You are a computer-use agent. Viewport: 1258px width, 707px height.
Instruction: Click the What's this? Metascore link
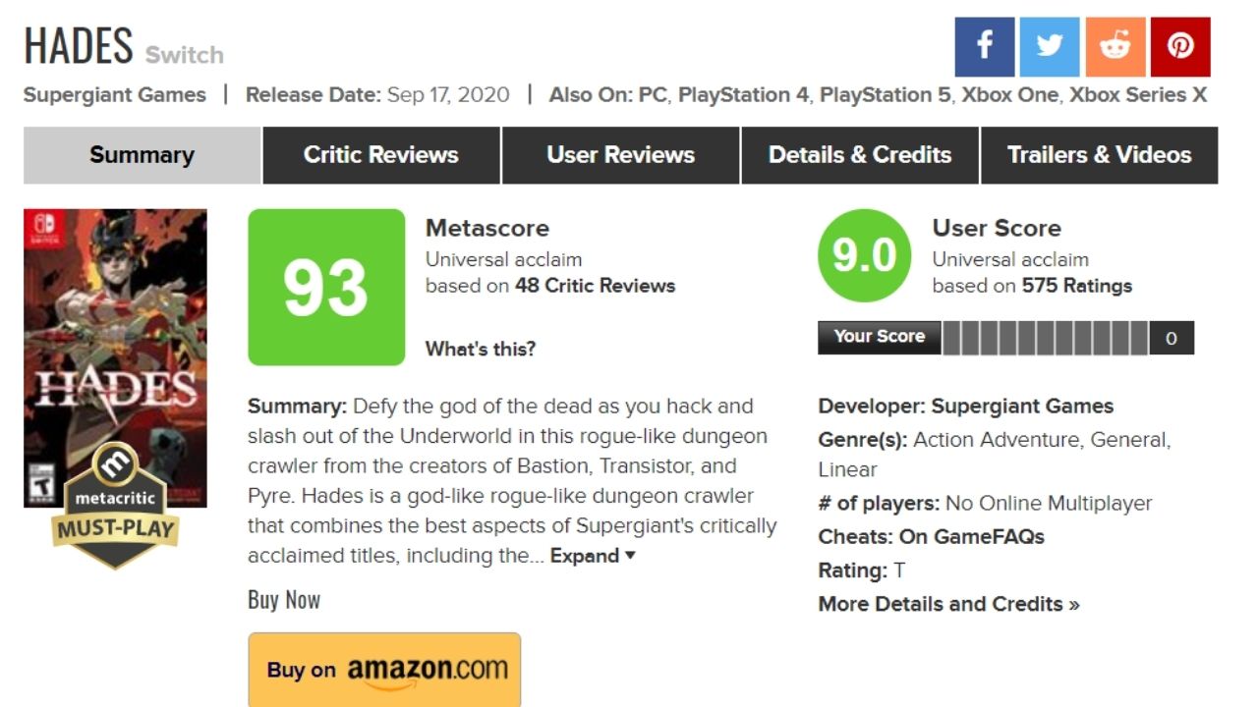pos(481,349)
